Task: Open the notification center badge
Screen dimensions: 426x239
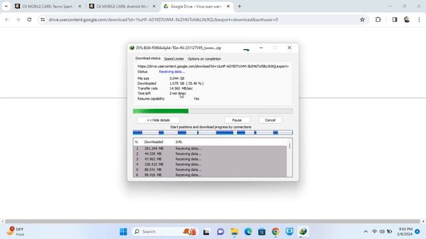Action: (x=417, y=232)
